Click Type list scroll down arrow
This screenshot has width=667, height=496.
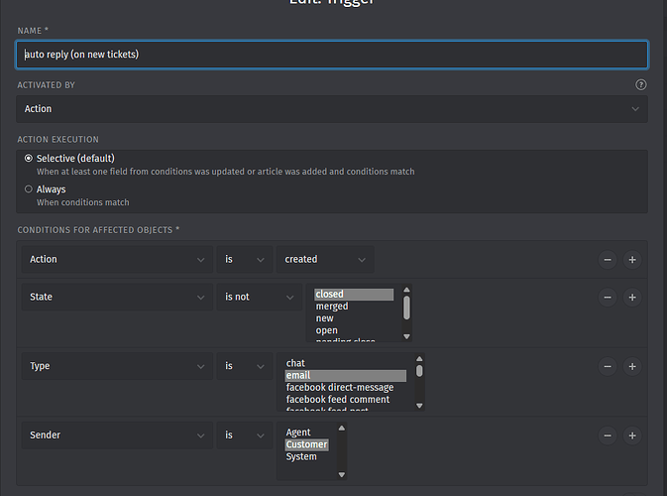tap(419, 406)
